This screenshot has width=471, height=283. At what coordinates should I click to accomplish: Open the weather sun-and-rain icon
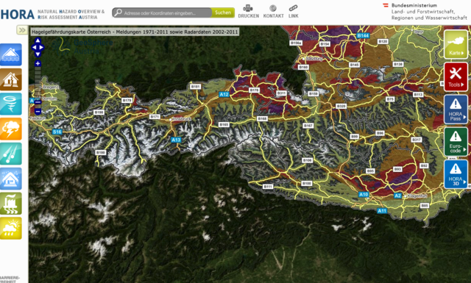point(11,229)
